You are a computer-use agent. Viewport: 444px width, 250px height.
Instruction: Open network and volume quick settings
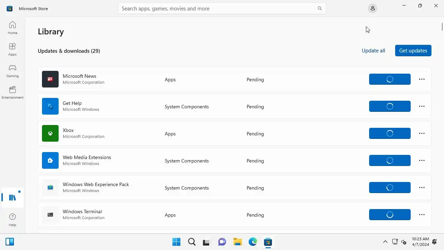(x=399, y=242)
